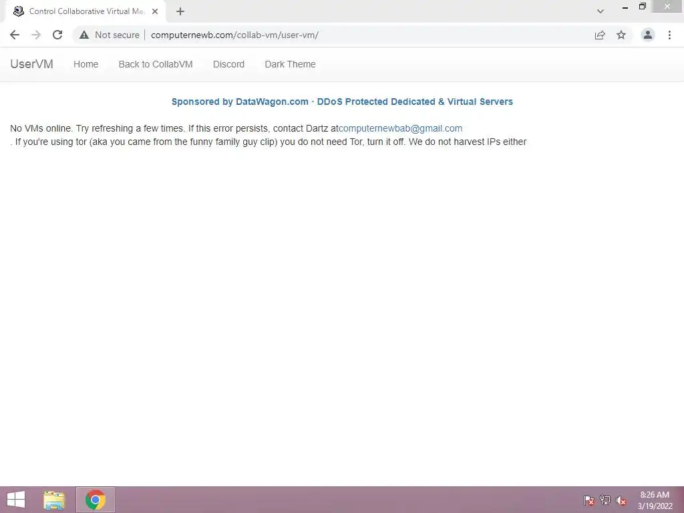Screen dimensions: 684x513
Task: Bookmark this page with the star icon
Action: 621,35
